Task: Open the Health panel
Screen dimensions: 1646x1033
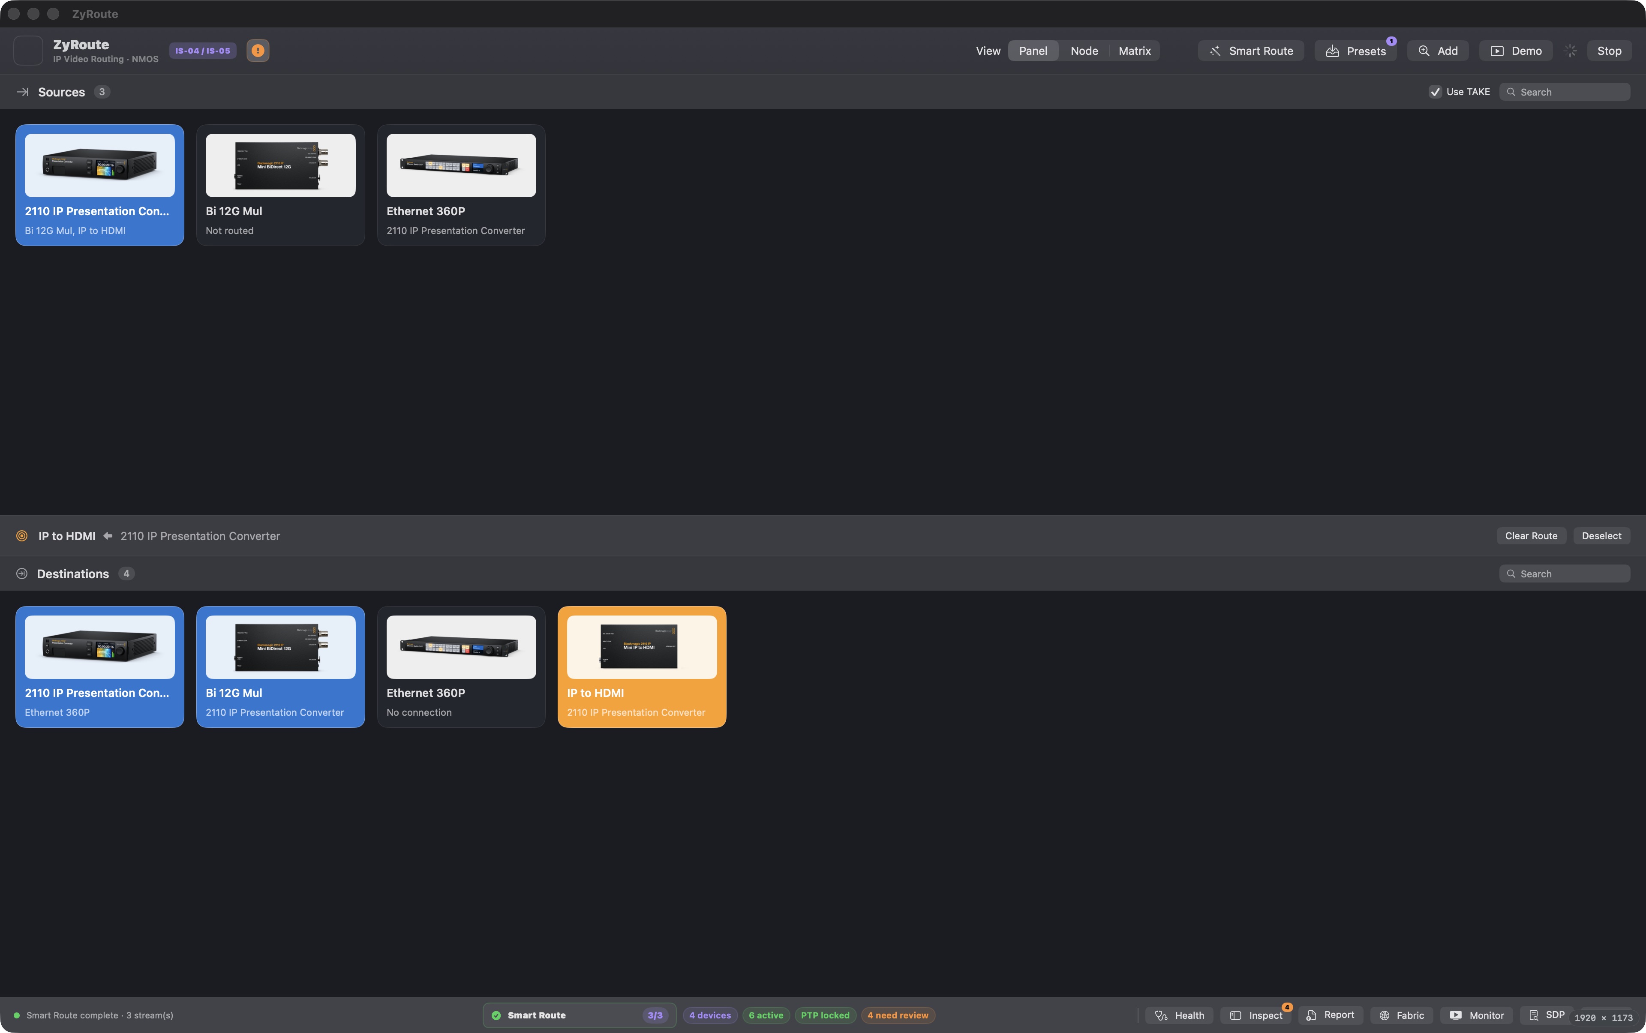Action: tap(1179, 1015)
